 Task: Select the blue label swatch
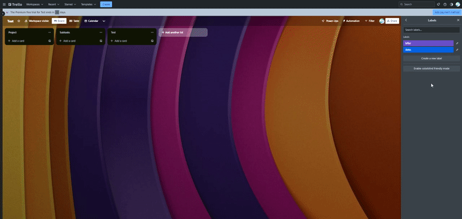click(x=428, y=50)
